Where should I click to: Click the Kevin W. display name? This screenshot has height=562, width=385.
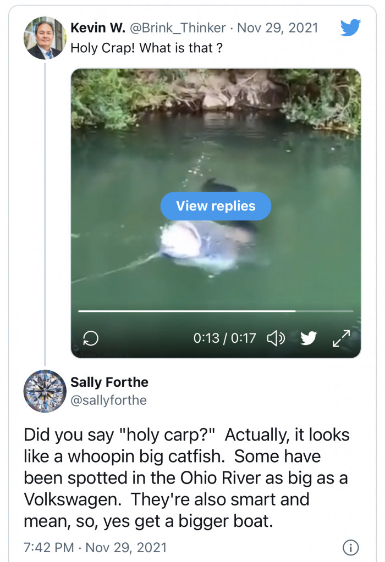point(97,27)
